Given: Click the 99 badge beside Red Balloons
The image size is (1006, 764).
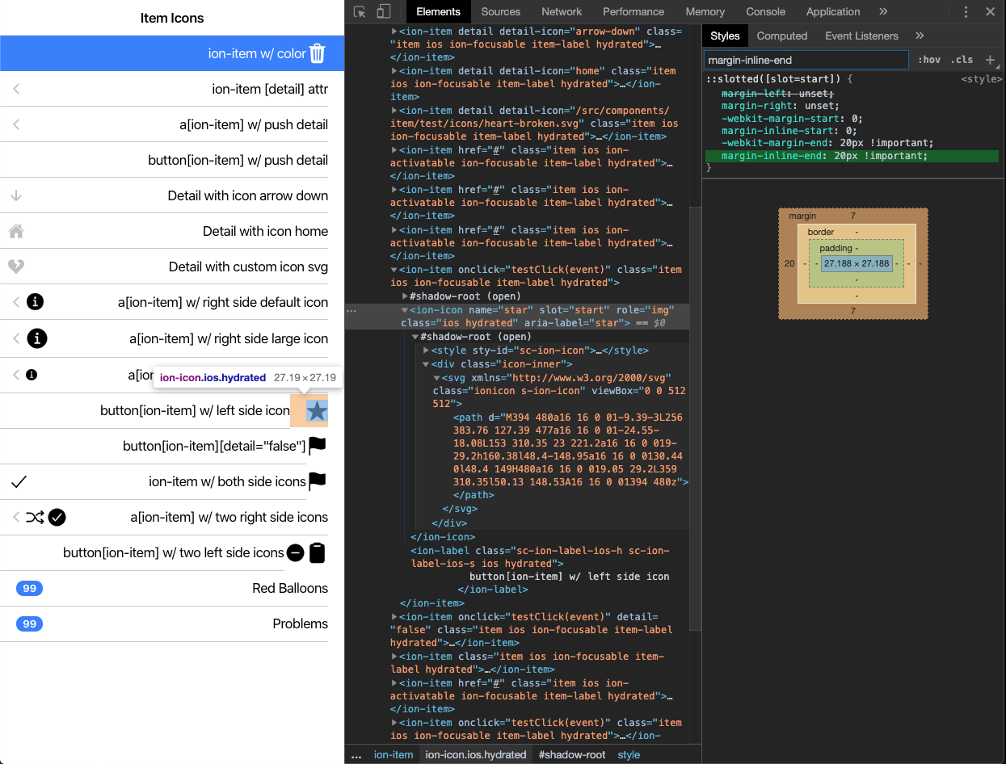Looking at the screenshot, I should 29,589.
